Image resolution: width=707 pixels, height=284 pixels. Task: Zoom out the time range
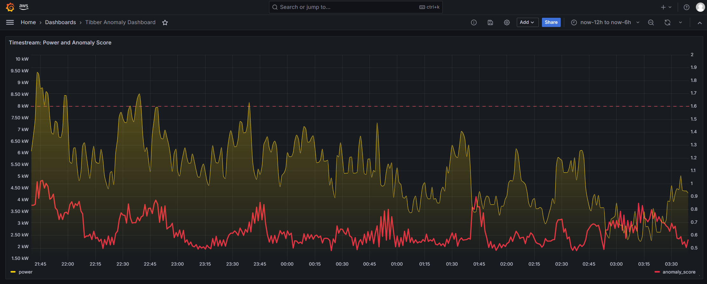click(651, 23)
